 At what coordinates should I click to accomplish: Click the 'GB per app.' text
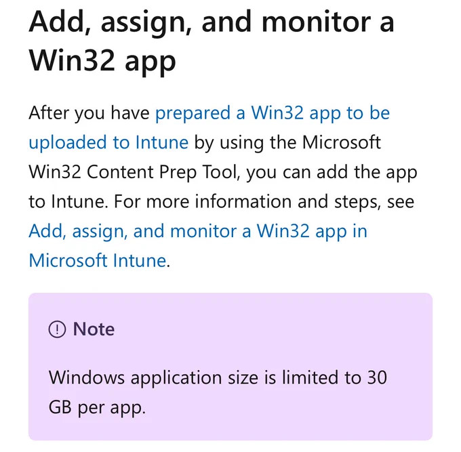[x=97, y=408]
